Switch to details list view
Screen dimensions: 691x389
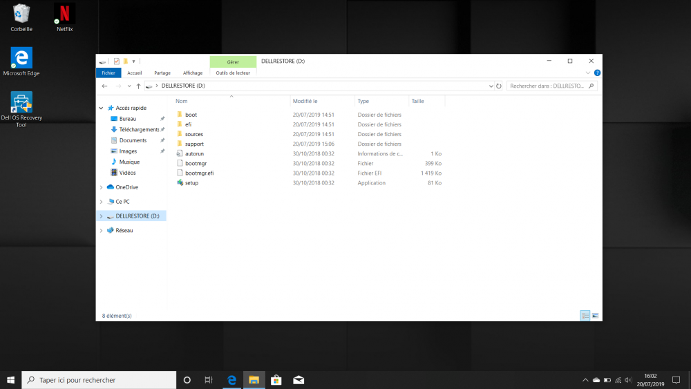(585, 316)
